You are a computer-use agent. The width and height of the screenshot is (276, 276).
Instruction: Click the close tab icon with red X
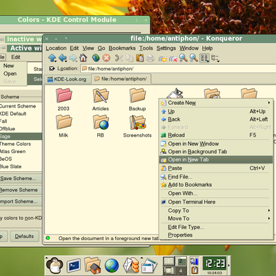point(173,58)
